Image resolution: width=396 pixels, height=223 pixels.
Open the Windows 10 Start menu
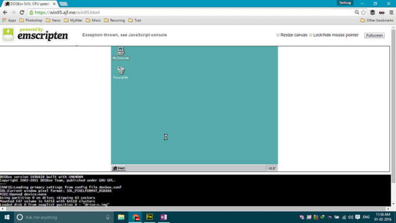tap(7, 217)
